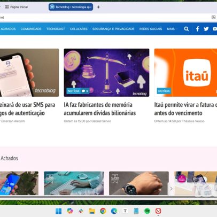Viewport: 217px width, 217px height.
Task: Open a new tab with plus button
Action: click(x=98, y=7)
